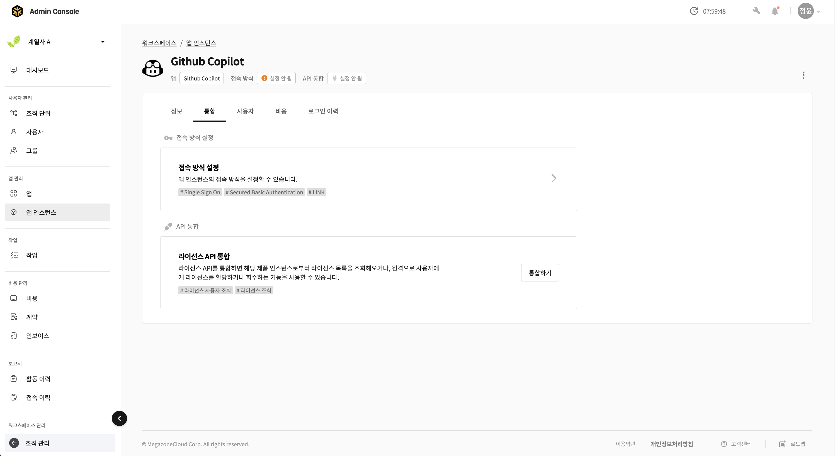The height and width of the screenshot is (456, 835).
Task: Open the 정윤 user avatar menu
Action: click(805, 11)
